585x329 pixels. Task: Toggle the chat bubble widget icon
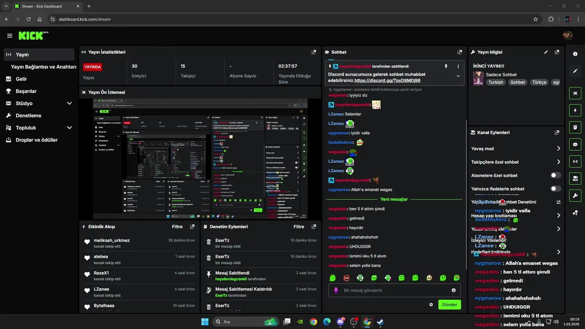coord(575,144)
